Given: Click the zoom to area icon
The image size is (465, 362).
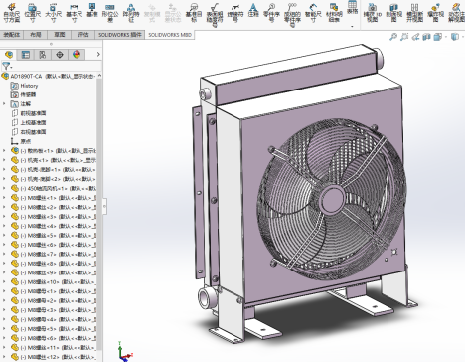Looking at the screenshot, I should (x=404, y=37).
